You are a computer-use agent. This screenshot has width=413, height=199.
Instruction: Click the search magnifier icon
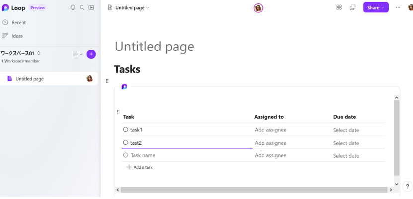pyautogui.click(x=82, y=8)
